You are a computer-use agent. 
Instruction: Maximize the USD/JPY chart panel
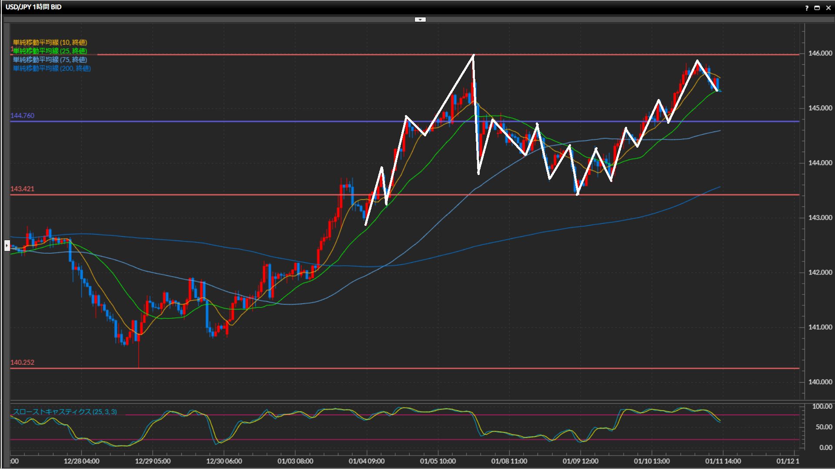click(817, 7)
